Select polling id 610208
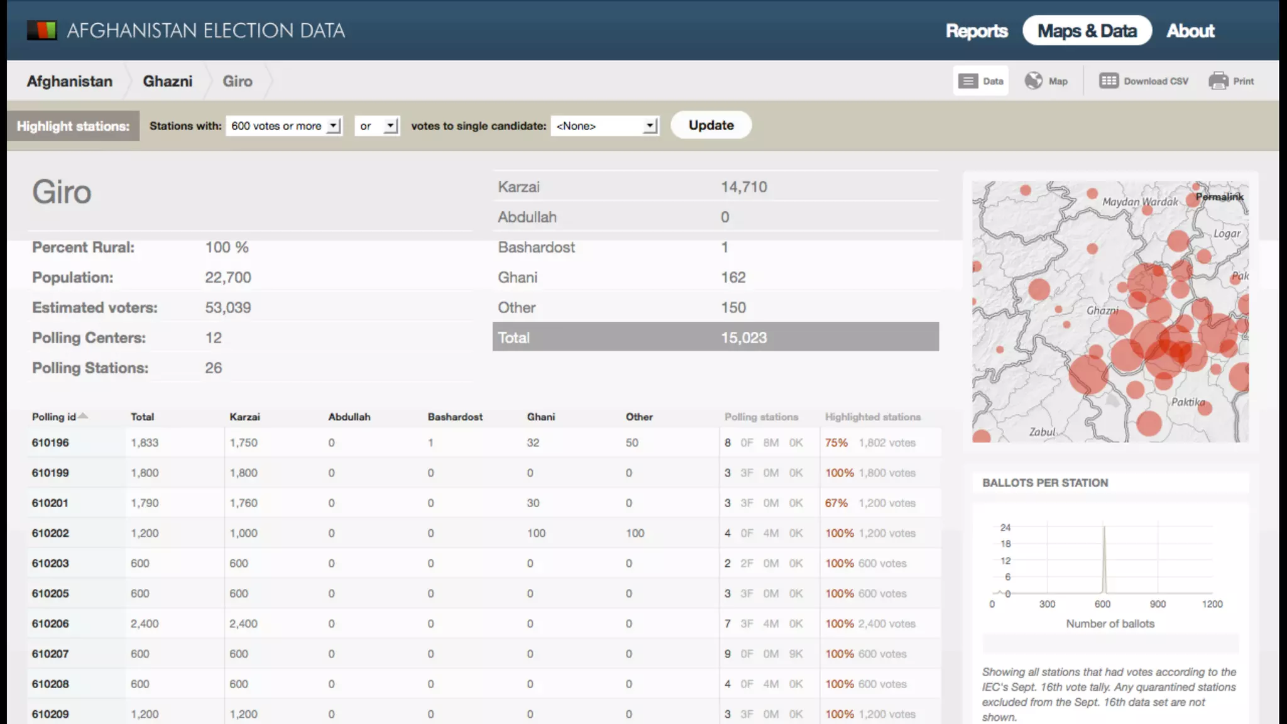 (50, 684)
